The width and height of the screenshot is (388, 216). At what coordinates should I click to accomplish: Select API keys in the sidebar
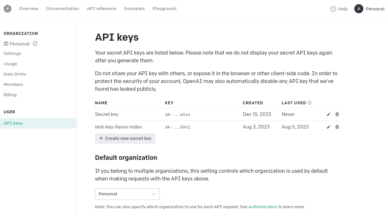tap(38, 123)
